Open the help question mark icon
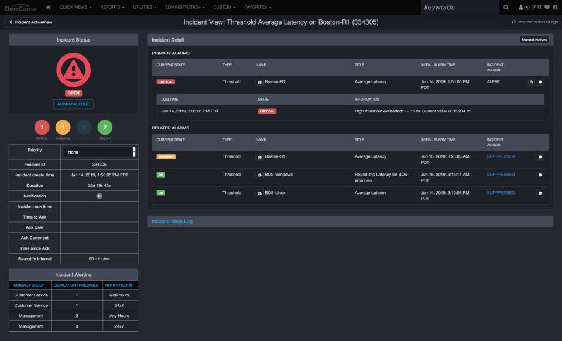 [555, 7]
